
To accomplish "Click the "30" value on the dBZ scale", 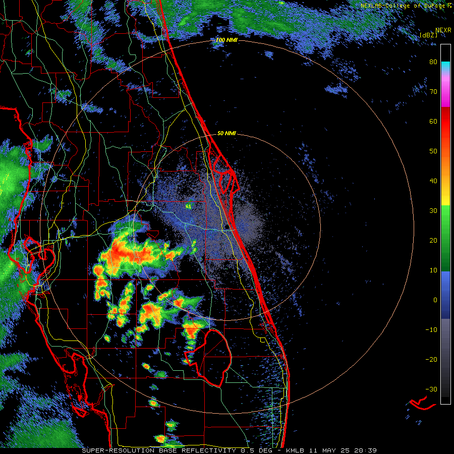I will pos(433,211).
